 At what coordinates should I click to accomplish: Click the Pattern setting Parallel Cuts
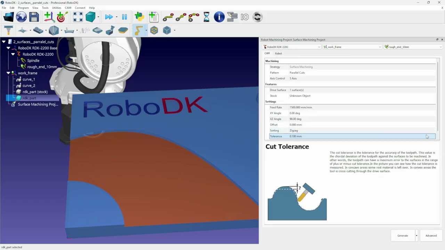tap(297, 73)
